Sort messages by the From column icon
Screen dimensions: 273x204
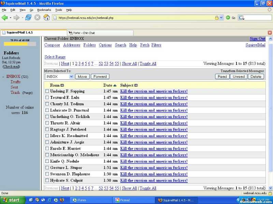tap(62, 85)
